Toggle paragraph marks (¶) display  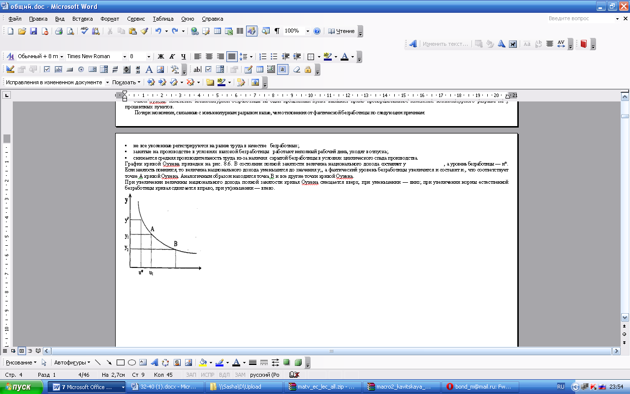click(277, 31)
